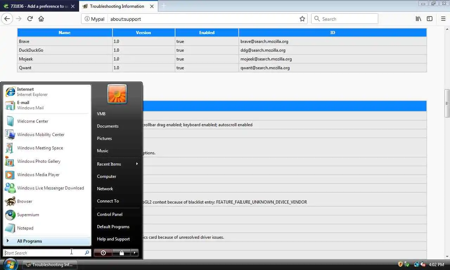Click the Start Search magnifier icon
Image resolution: width=450 pixels, height=270 pixels.
tap(87, 253)
